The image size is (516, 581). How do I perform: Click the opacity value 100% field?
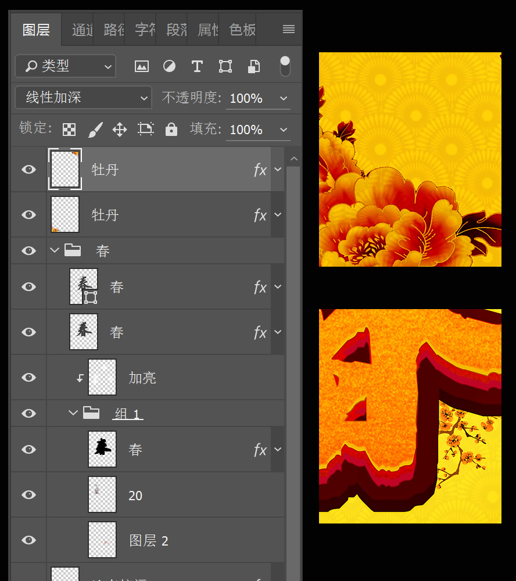point(246,98)
